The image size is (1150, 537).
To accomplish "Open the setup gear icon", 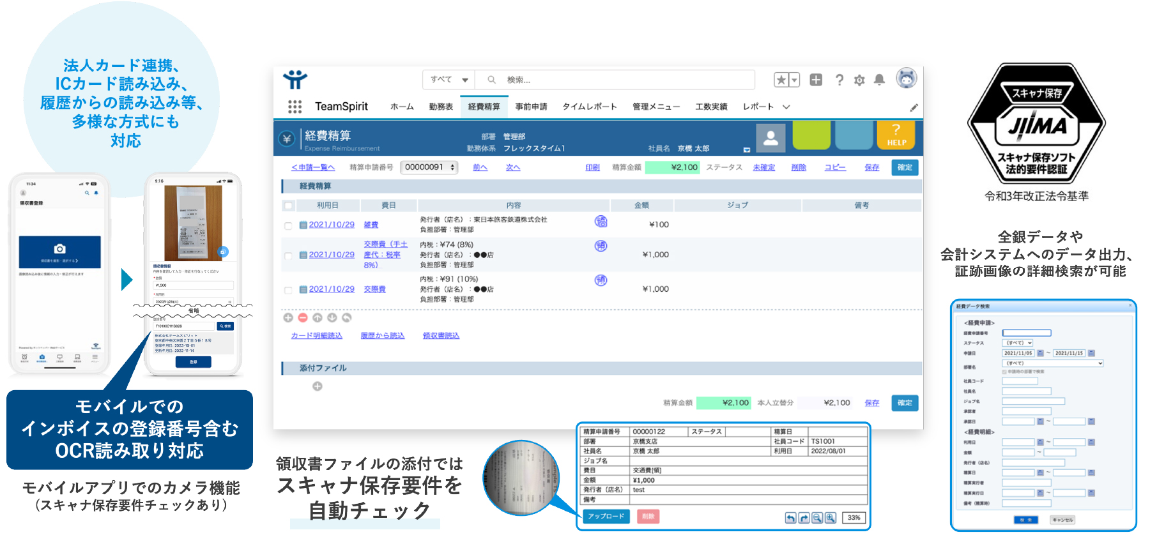I will (859, 80).
